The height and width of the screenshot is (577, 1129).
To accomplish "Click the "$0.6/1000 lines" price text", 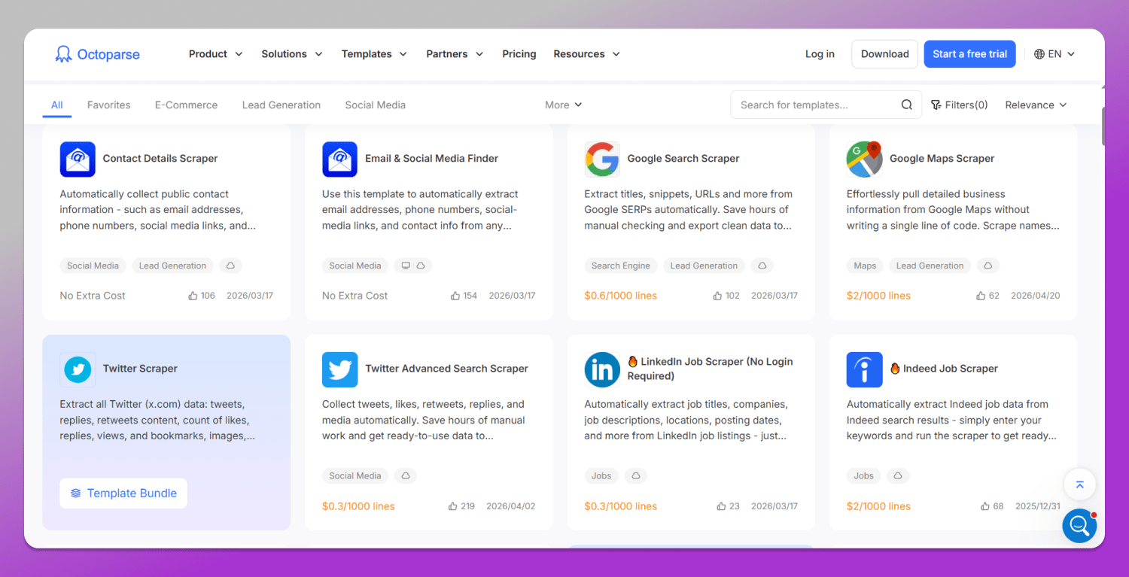I will click(621, 296).
